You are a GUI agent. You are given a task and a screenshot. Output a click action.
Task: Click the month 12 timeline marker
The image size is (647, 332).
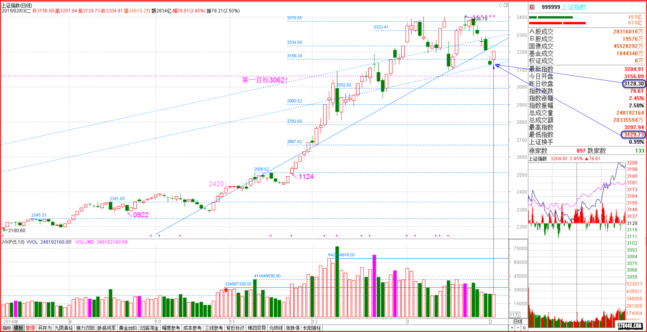tap(315, 322)
